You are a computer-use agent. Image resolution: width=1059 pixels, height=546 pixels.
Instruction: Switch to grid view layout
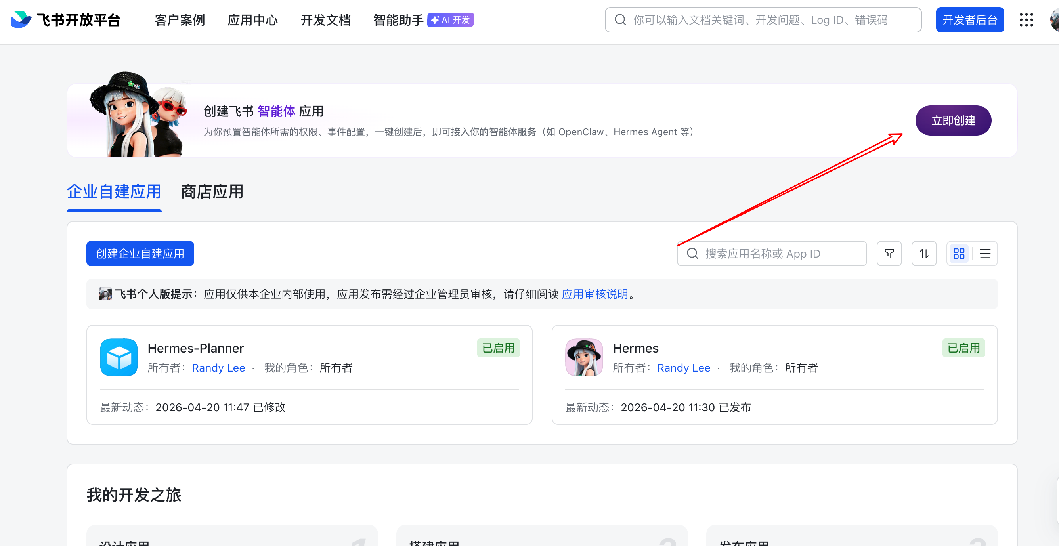[x=959, y=254]
